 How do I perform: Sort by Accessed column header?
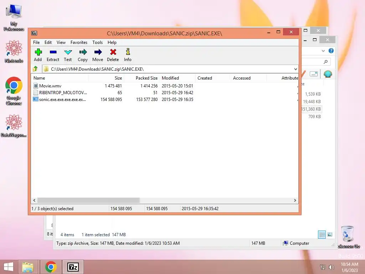point(248,78)
